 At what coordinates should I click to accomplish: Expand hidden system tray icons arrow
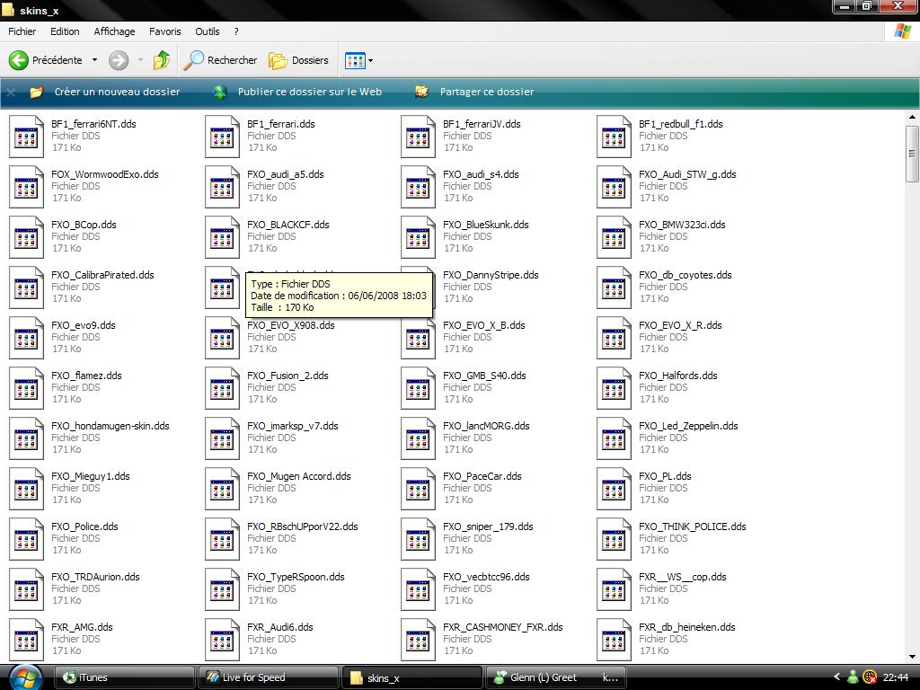coord(837,677)
